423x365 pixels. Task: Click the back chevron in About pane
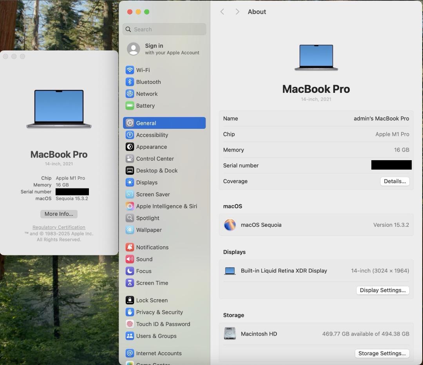tap(222, 11)
